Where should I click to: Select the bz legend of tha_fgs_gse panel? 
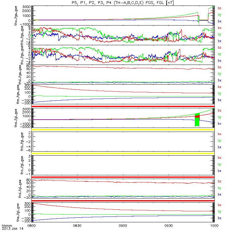220,8
